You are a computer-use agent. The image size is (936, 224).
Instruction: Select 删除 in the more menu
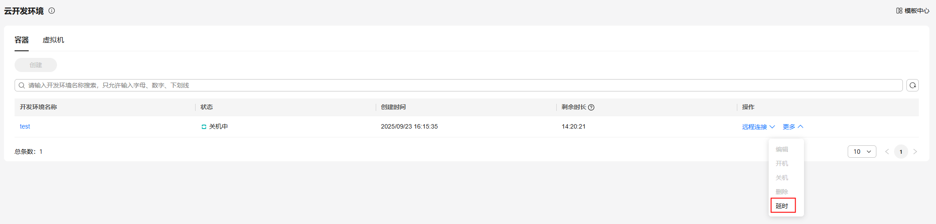782,192
